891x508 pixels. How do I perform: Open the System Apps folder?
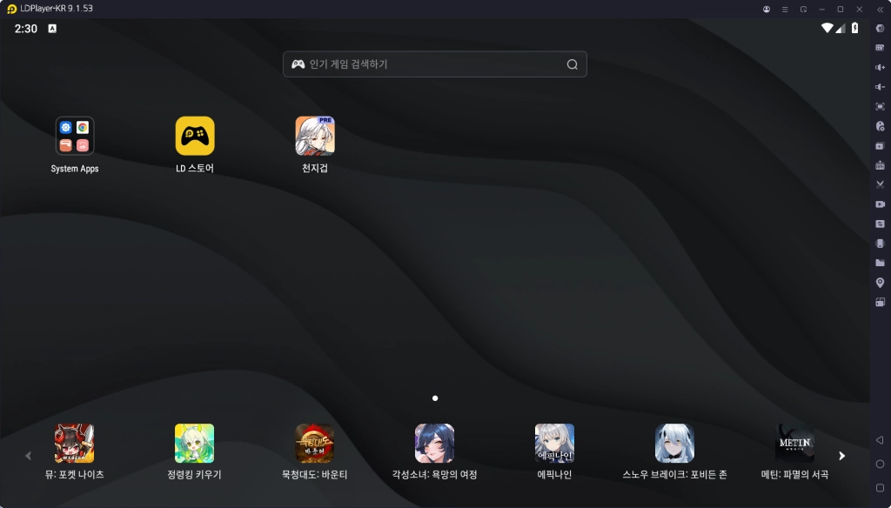pos(75,137)
